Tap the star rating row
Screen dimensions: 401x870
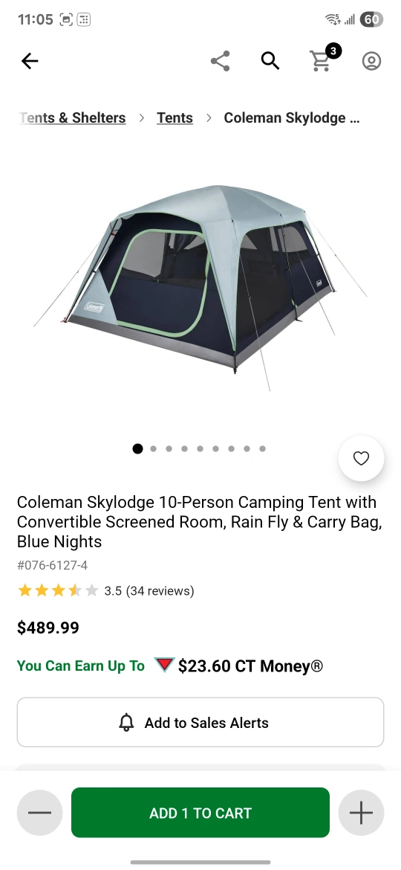58,590
